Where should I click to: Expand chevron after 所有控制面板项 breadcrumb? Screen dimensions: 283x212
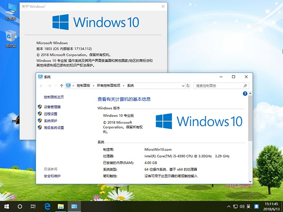pyautogui.click(x=124, y=86)
